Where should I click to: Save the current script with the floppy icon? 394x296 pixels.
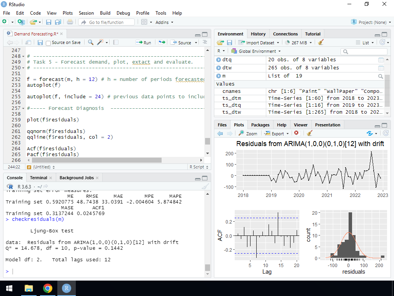click(39, 42)
